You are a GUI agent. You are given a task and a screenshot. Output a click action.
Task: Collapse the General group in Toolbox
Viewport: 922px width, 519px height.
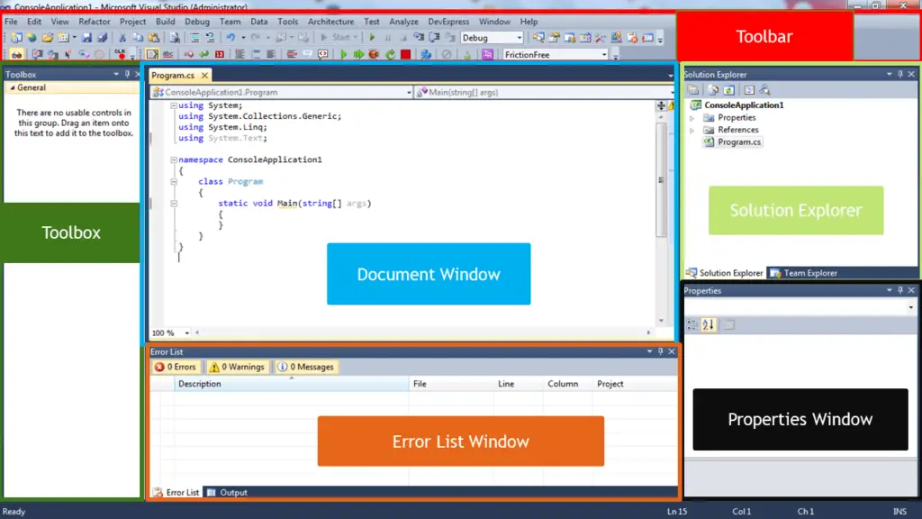(x=12, y=87)
